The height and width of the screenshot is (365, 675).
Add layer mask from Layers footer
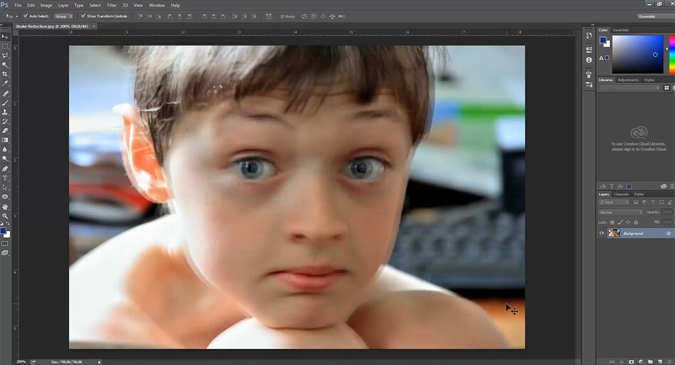tap(631, 362)
